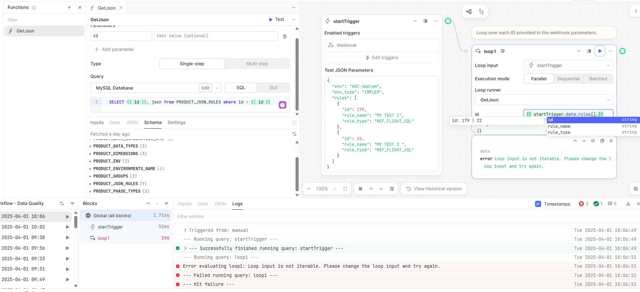Click View historical version
Viewport: 640px width, 292px height.
coord(434,189)
